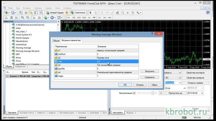Select the trendline drawing tool

[112, 13]
